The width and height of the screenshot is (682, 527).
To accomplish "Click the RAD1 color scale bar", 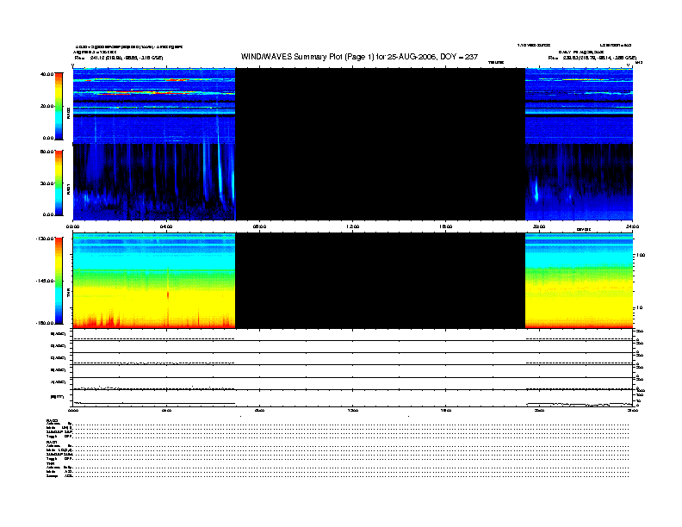I will 59,183.
